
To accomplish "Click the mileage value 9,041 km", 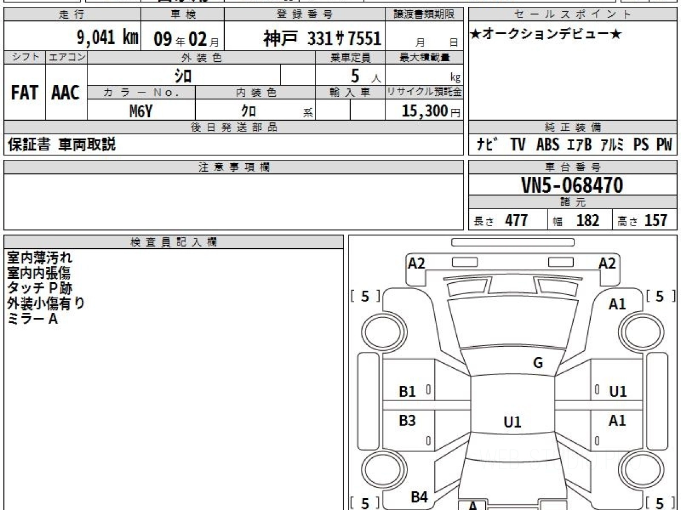I will [107, 38].
